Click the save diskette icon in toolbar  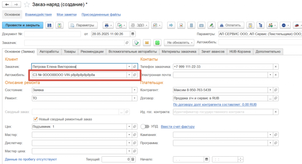(50, 25)
